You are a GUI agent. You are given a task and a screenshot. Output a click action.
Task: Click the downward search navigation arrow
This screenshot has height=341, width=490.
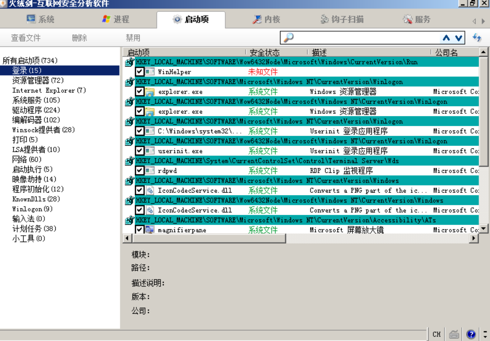pyautogui.click(x=457, y=37)
